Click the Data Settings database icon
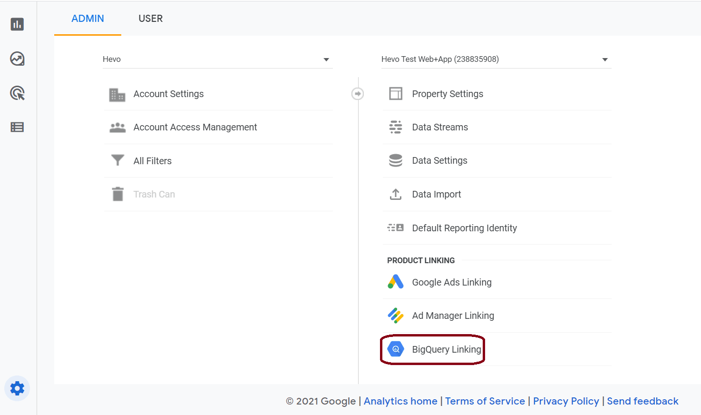 click(396, 160)
